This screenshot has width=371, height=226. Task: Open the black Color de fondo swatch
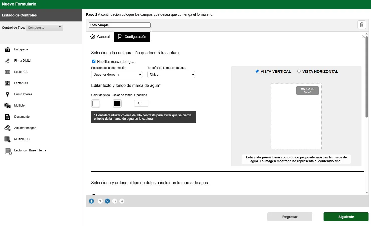pyautogui.click(x=117, y=104)
